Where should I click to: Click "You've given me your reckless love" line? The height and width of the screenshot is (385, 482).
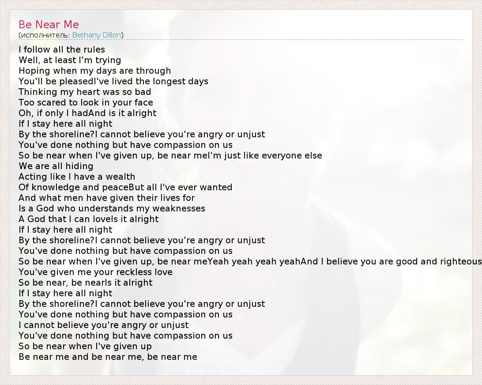click(95, 272)
